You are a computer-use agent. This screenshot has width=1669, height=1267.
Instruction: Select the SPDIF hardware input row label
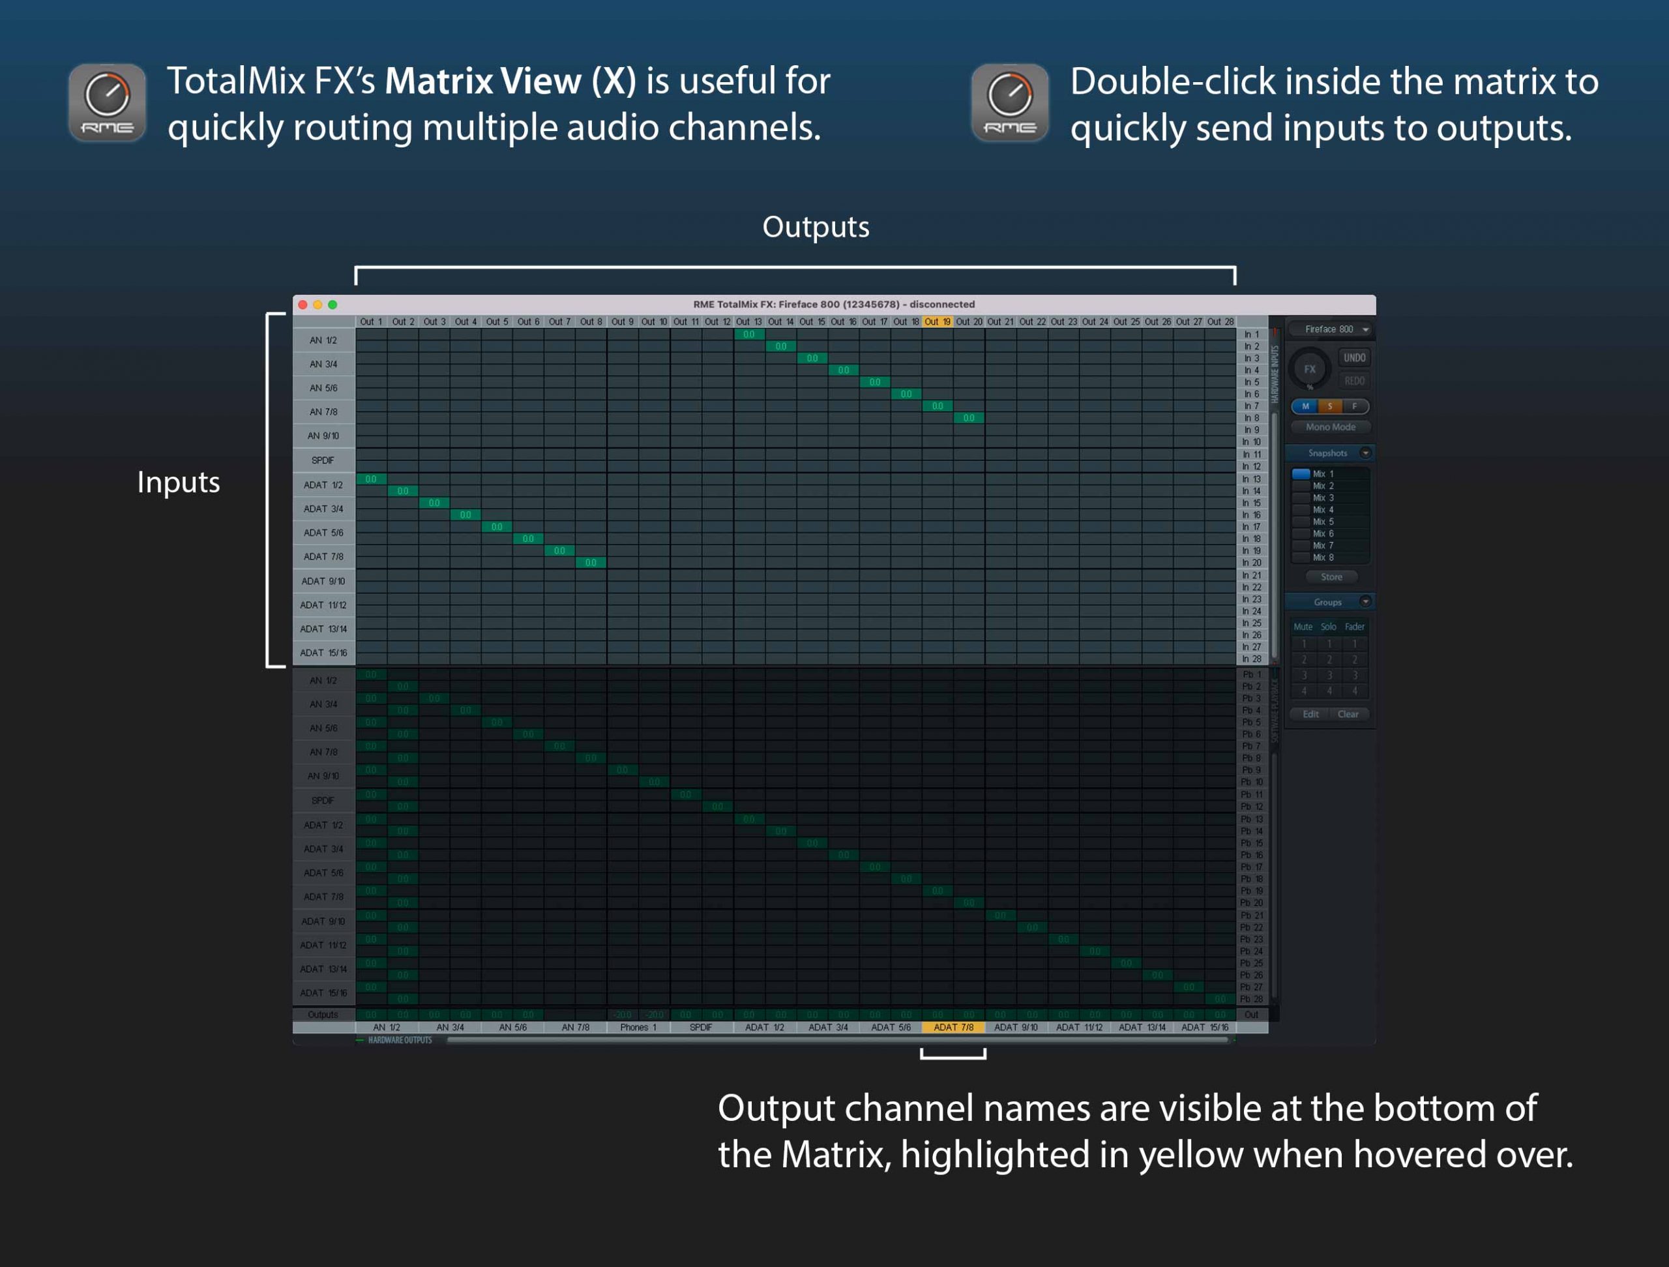pyautogui.click(x=323, y=460)
